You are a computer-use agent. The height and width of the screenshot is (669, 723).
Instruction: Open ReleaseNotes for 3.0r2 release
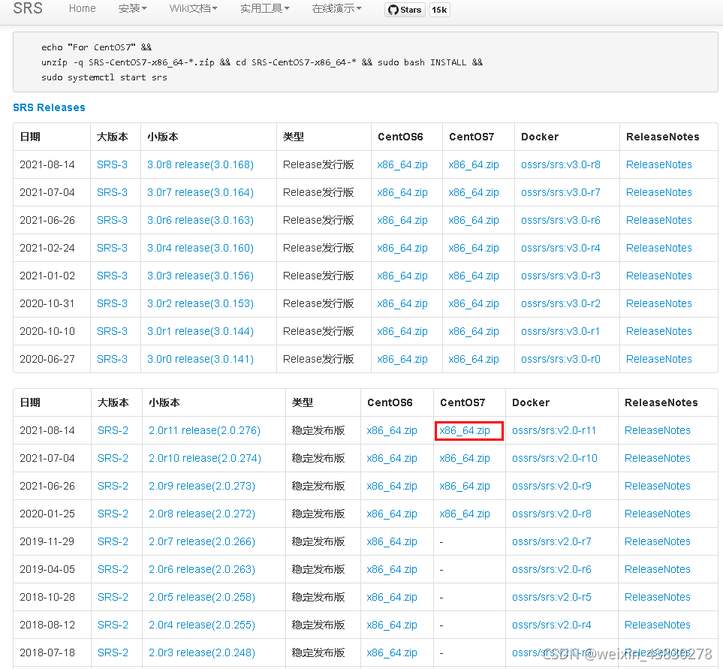click(659, 303)
